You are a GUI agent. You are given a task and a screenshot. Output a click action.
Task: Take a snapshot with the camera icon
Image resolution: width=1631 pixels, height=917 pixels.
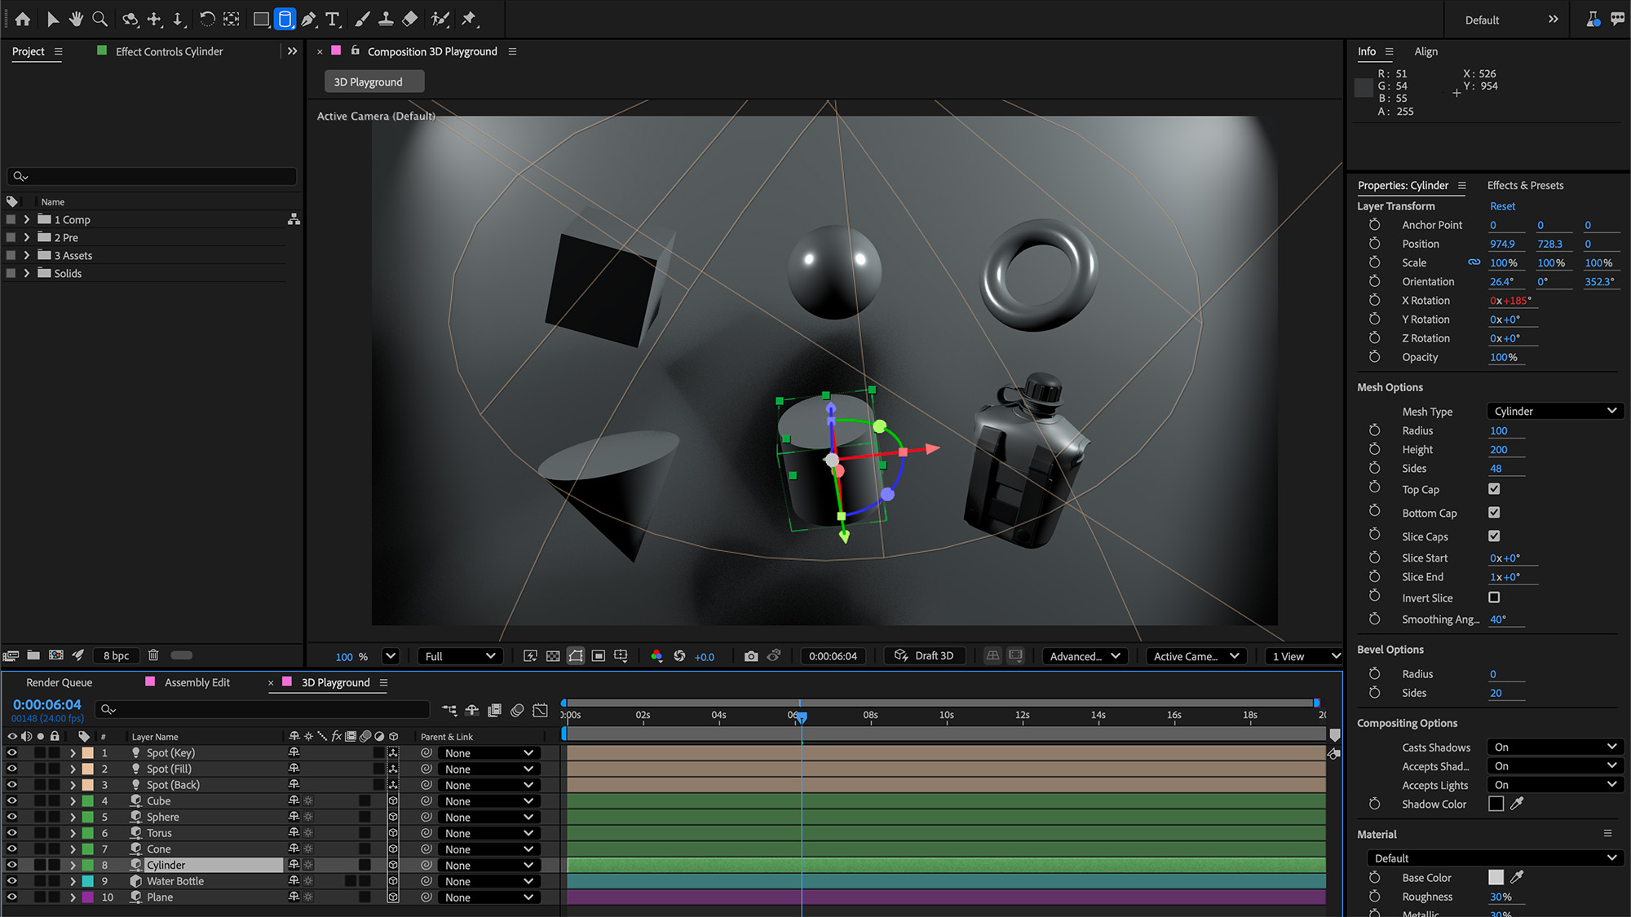751,655
